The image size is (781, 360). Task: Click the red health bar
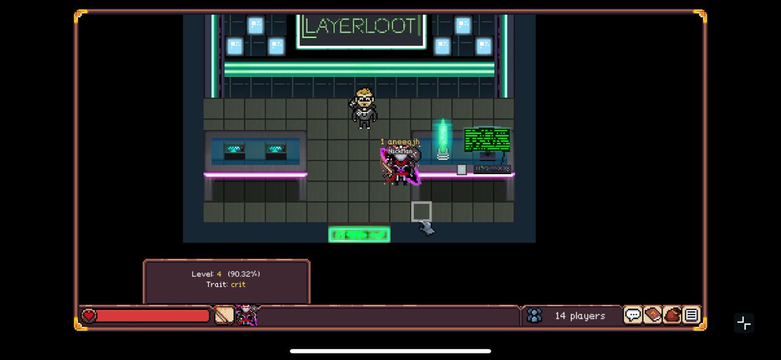[x=153, y=316]
